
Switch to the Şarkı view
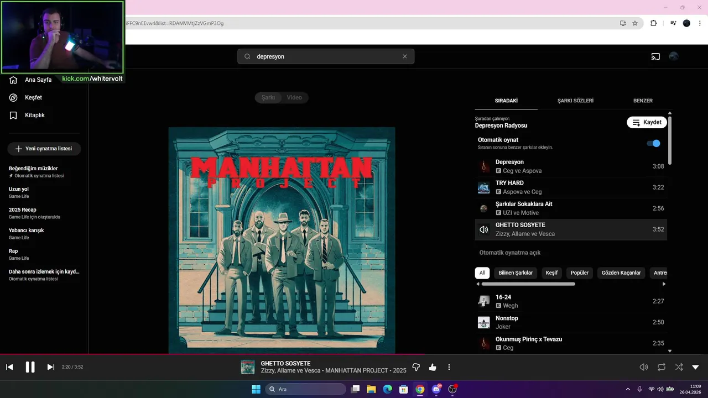click(268, 97)
